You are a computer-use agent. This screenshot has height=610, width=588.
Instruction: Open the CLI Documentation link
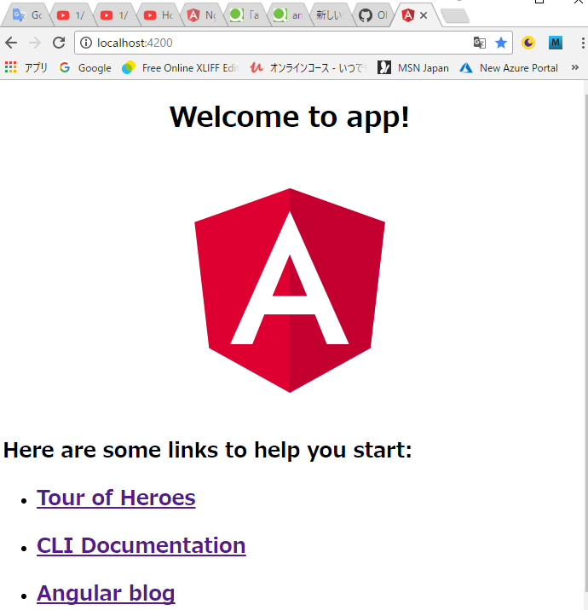tap(141, 545)
